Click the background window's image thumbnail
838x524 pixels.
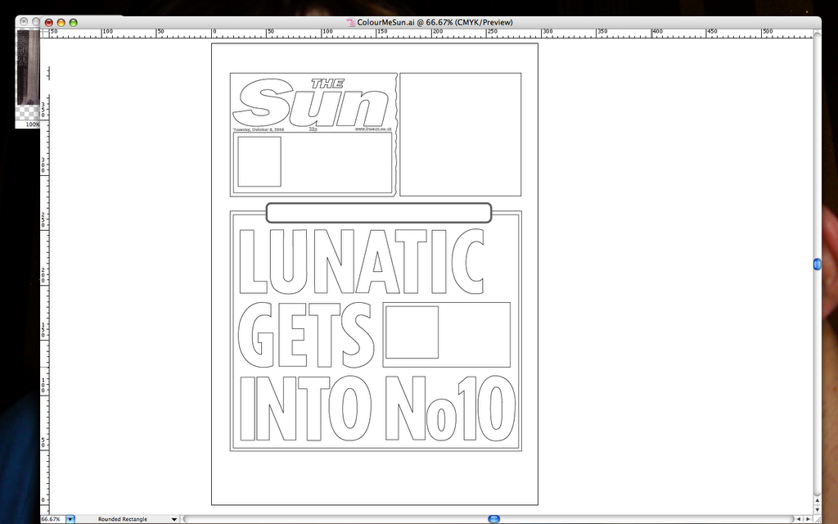tap(27, 67)
